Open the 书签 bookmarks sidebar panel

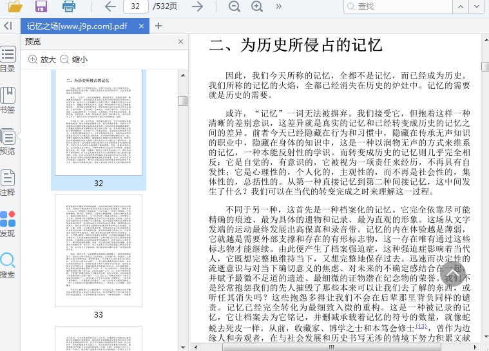click(8, 100)
